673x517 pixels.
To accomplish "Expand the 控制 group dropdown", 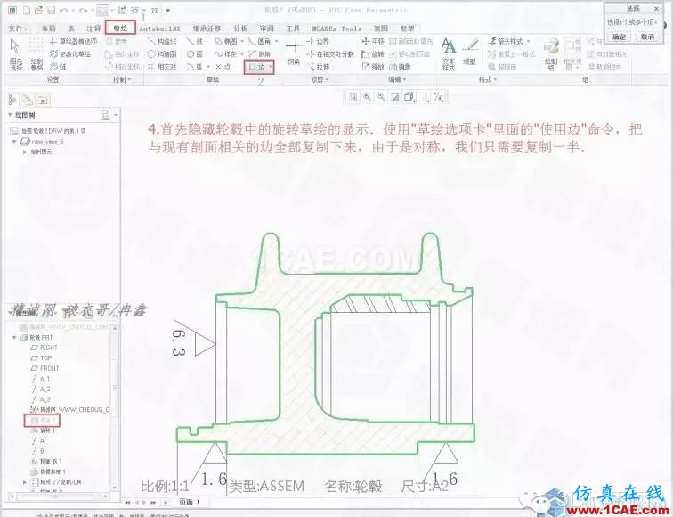I will click(122, 79).
